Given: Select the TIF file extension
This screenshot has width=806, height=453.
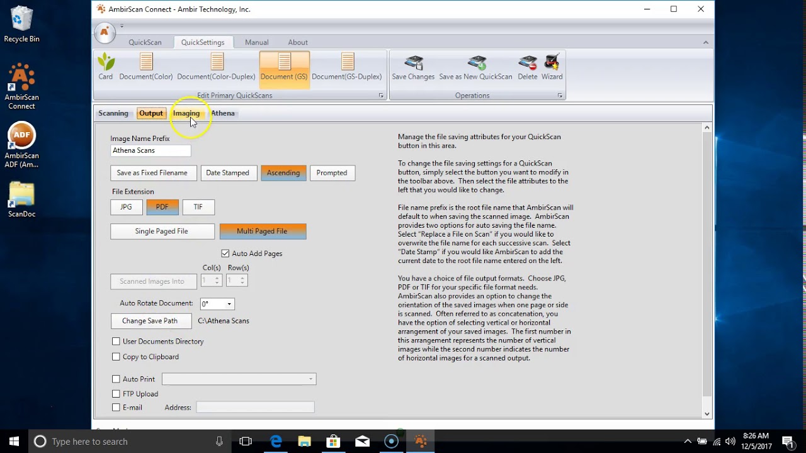Looking at the screenshot, I should (x=198, y=207).
